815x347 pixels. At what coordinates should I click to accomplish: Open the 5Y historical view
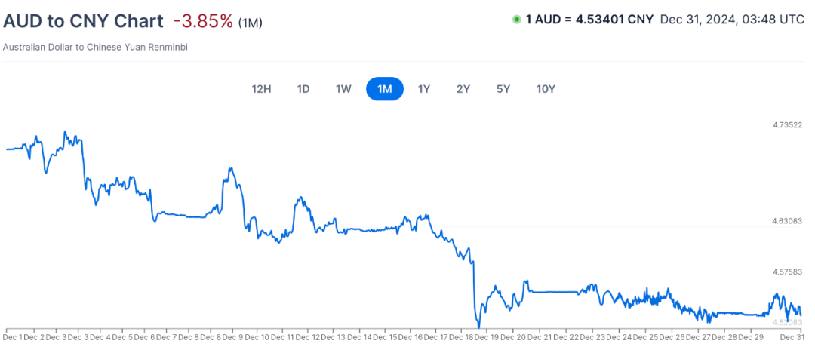(x=503, y=89)
